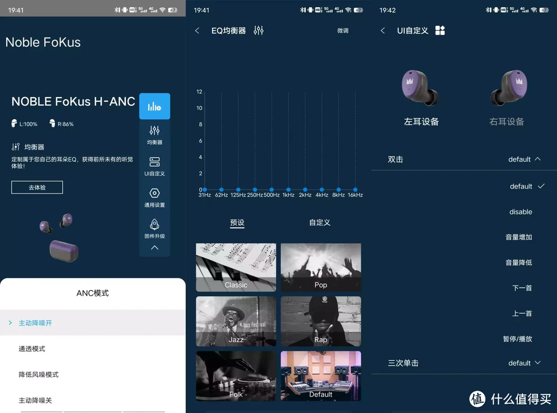Open the UI自定义 sidebar icon
The height and width of the screenshot is (413, 557).
pos(155,166)
